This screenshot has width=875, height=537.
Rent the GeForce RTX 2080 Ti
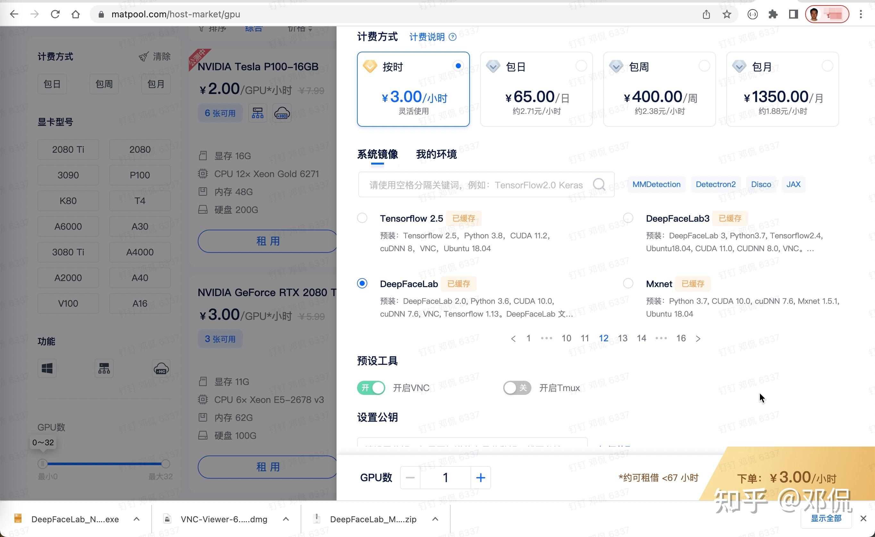267,467
